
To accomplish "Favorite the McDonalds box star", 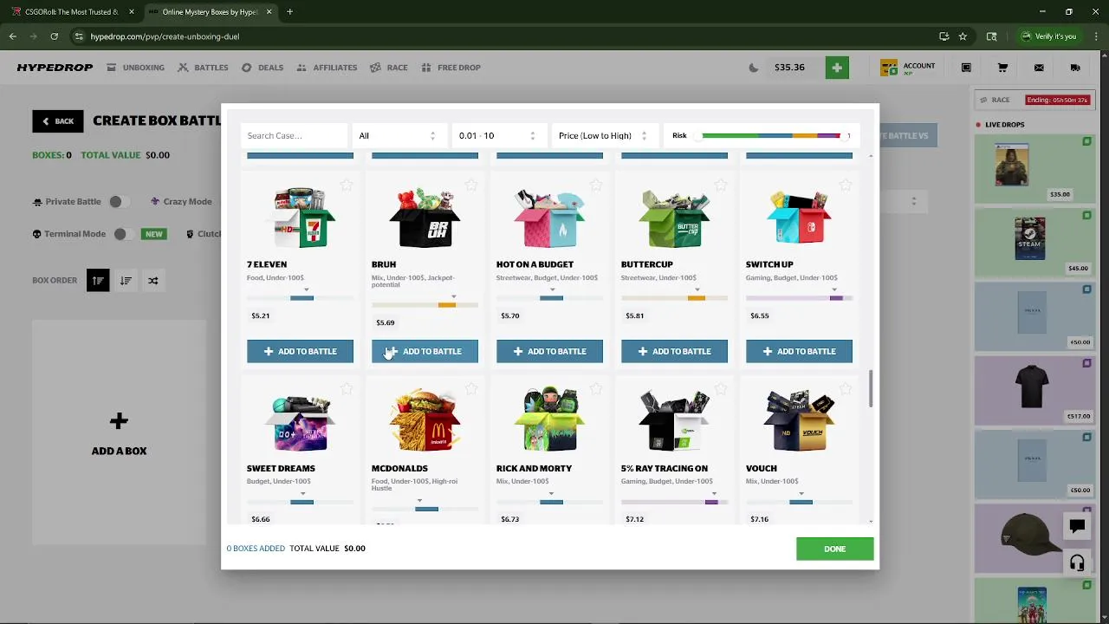I will (471, 389).
